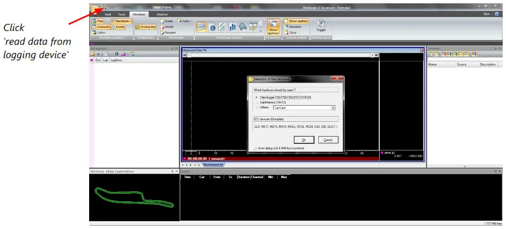
Task: Select the histogram worksheet control icon
Action: pyautogui.click(x=233, y=26)
